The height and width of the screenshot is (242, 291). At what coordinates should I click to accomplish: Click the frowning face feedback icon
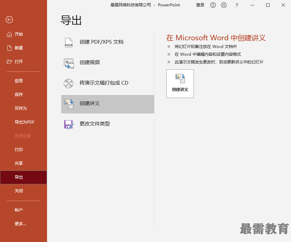(224, 5)
